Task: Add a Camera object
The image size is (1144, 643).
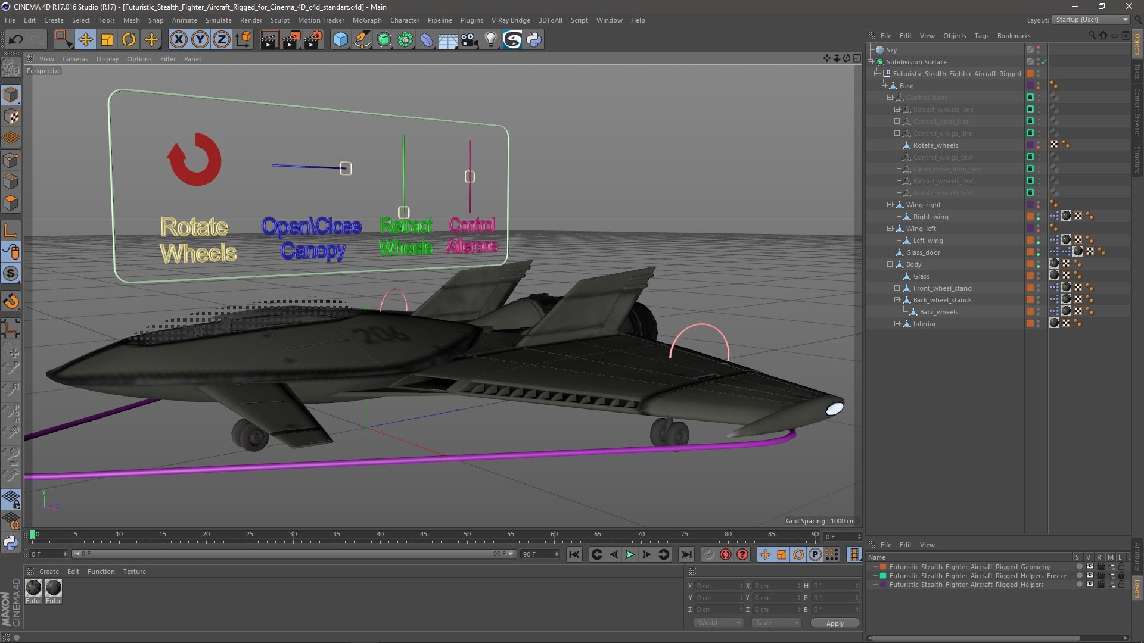Action: tap(469, 40)
